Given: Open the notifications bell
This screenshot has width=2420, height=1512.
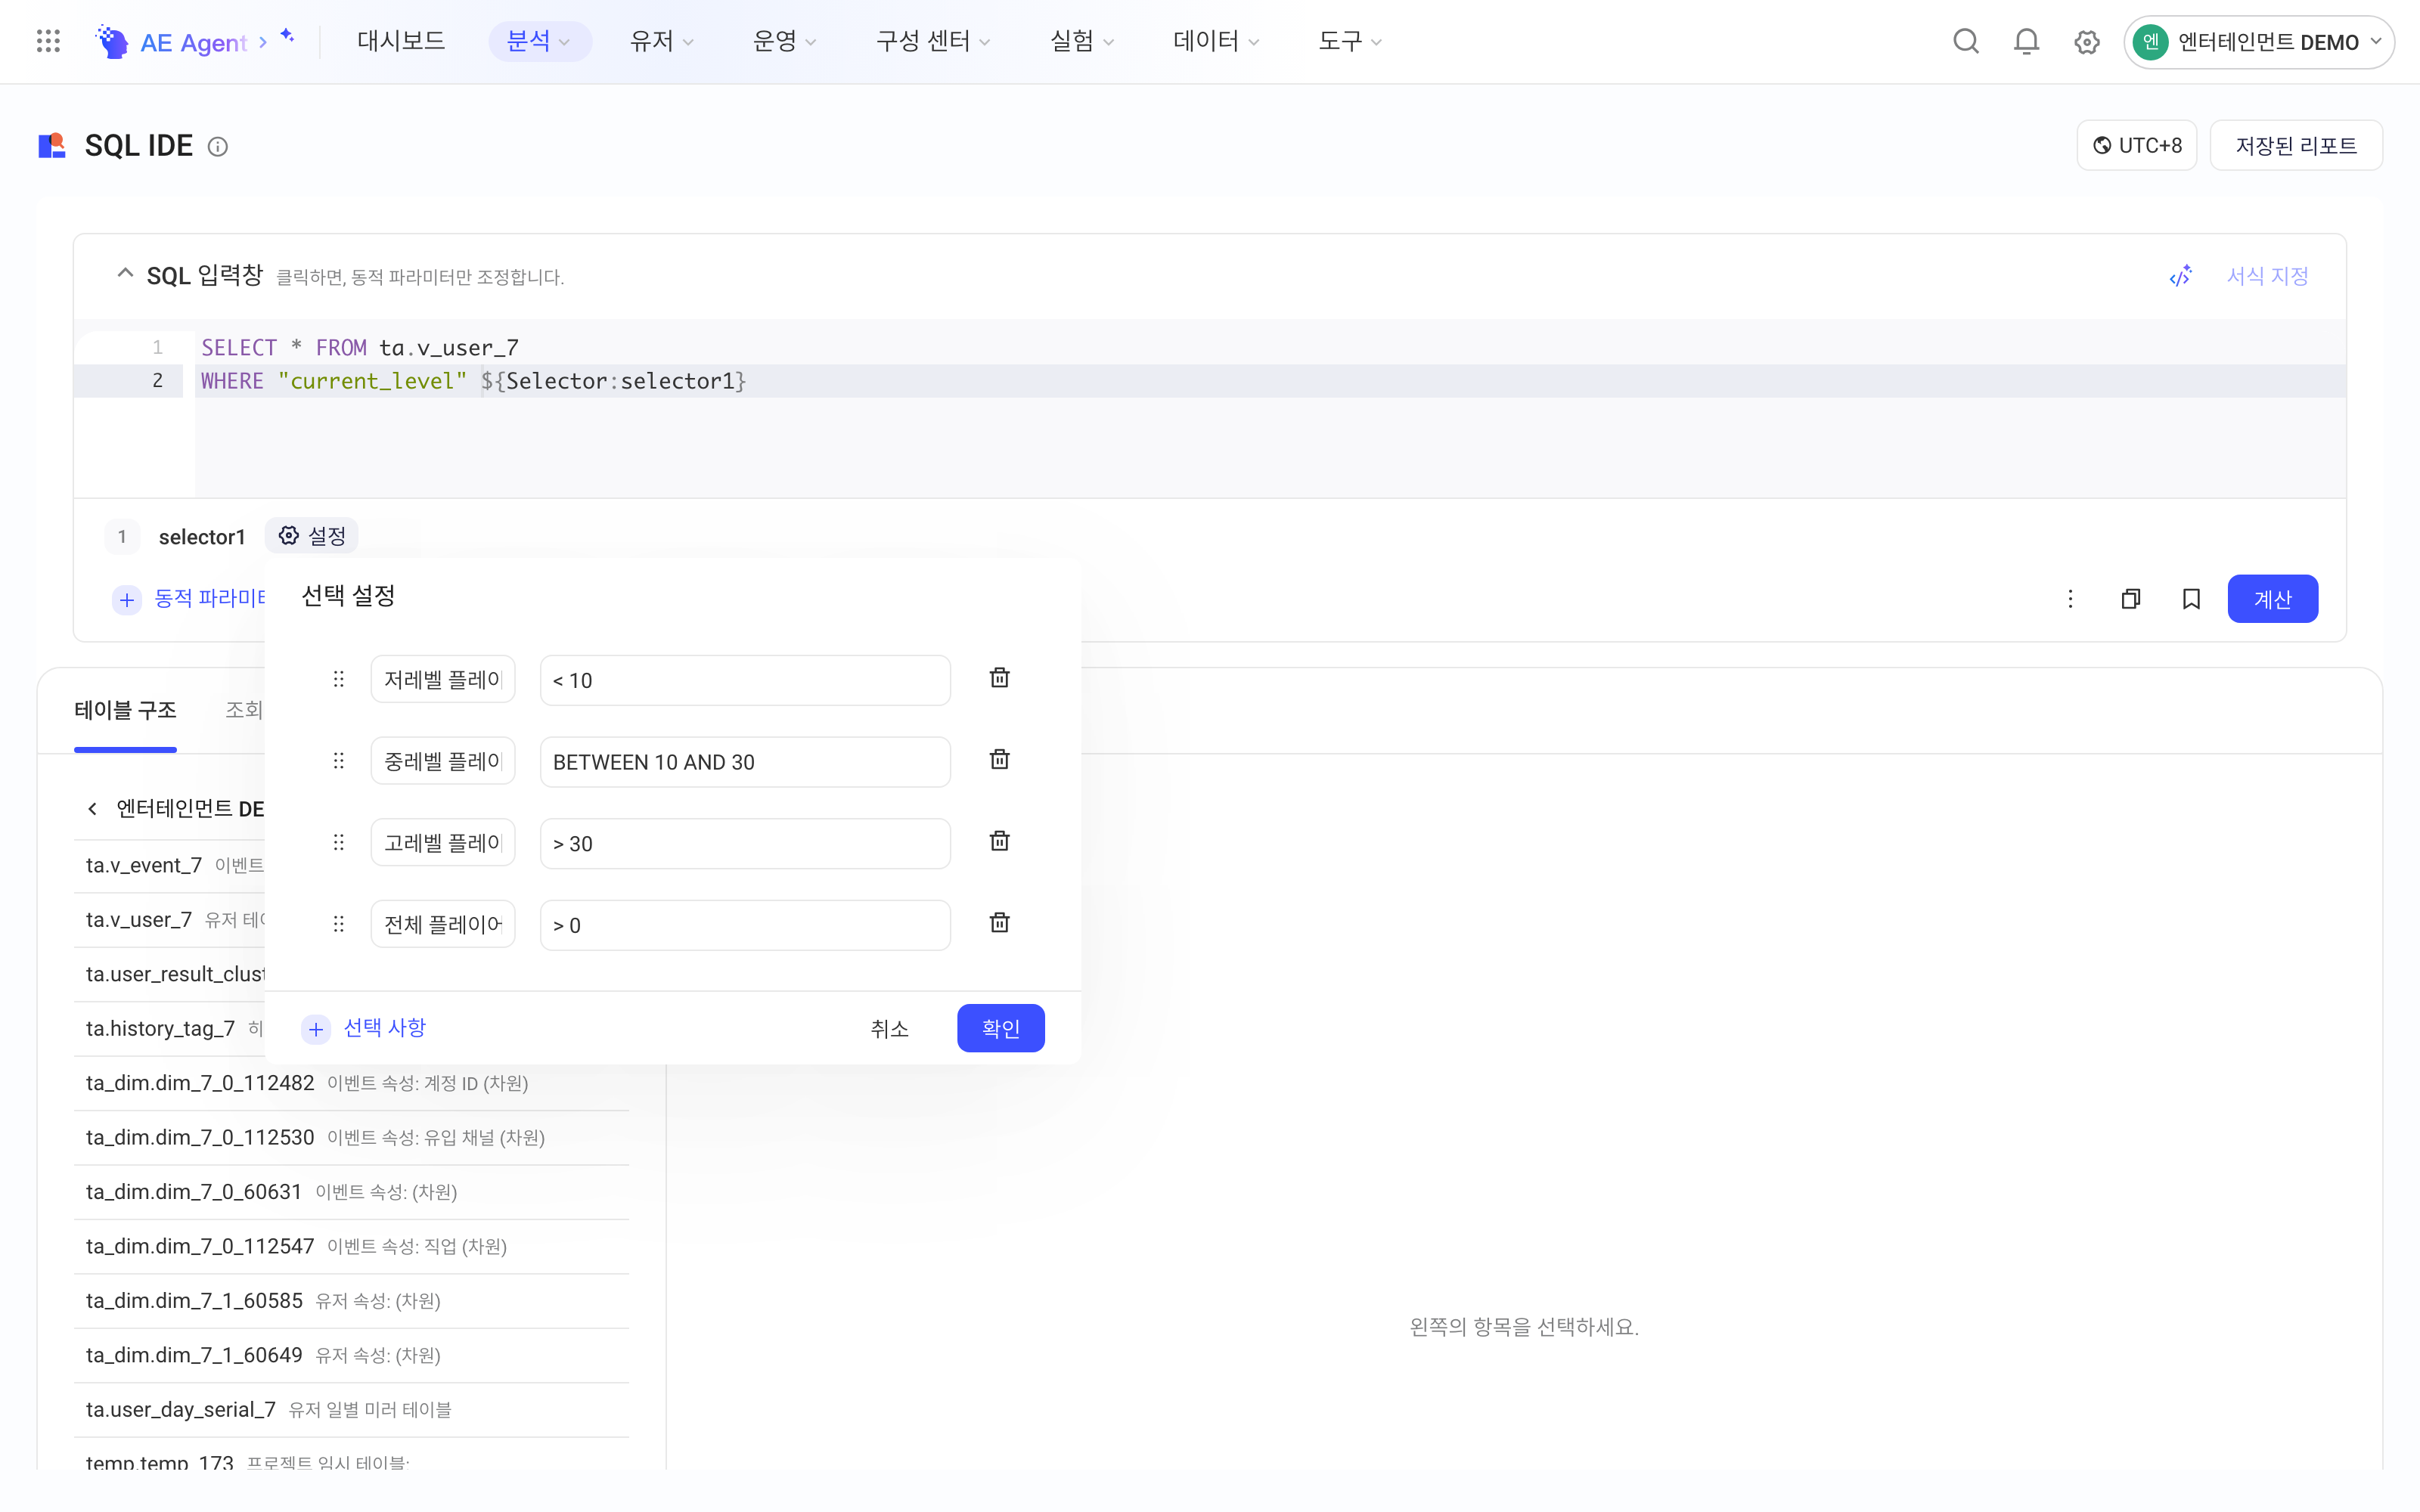Looking at the screenshot, I should point(2026,41).
